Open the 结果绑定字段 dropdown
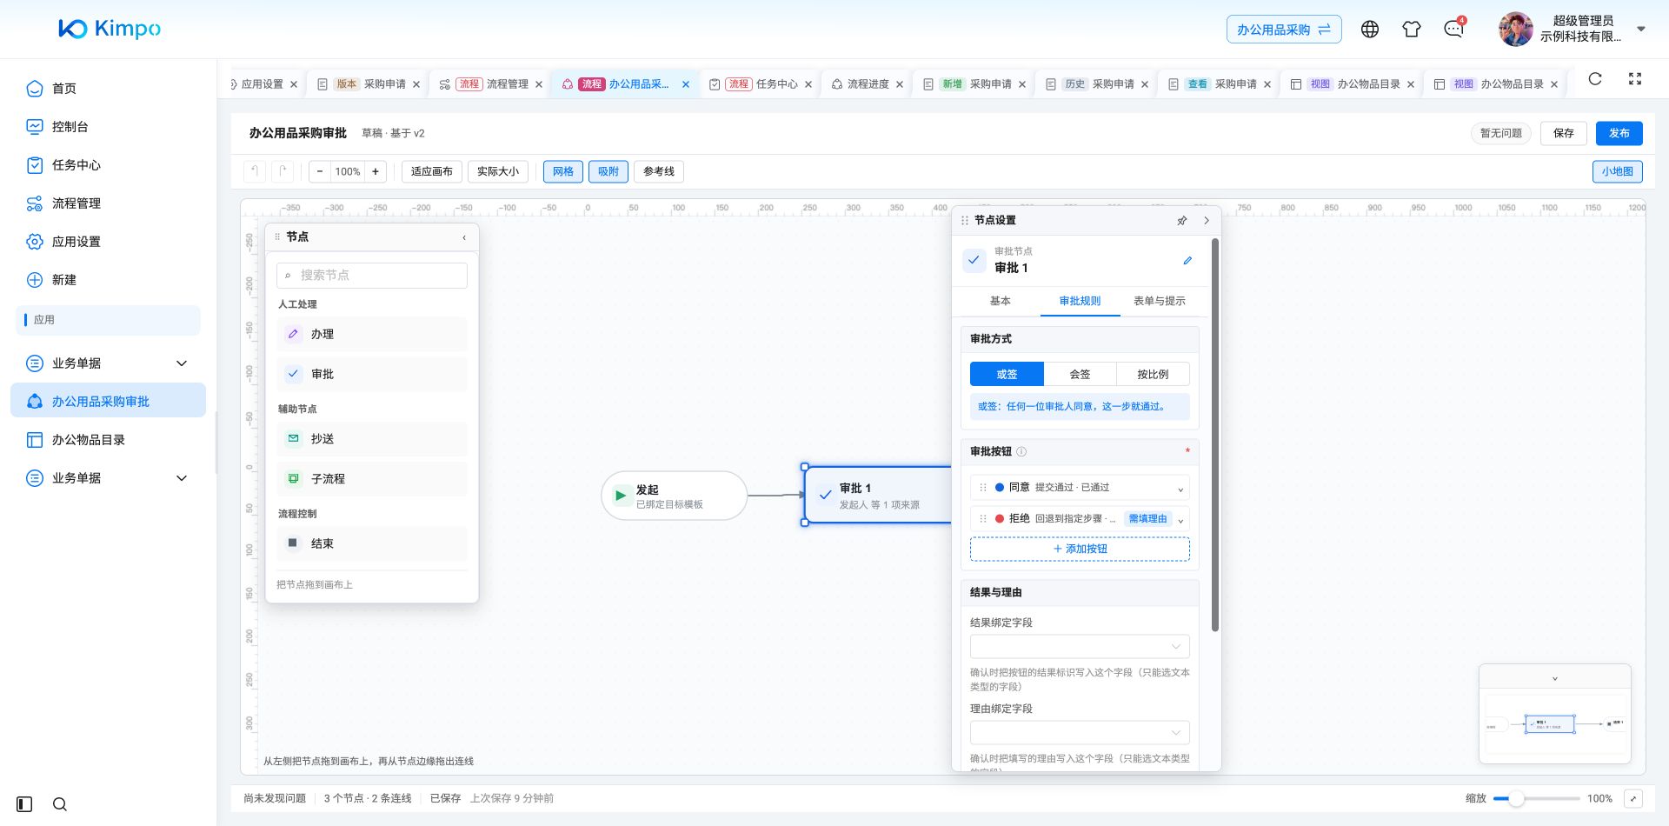 (1080, 646)
